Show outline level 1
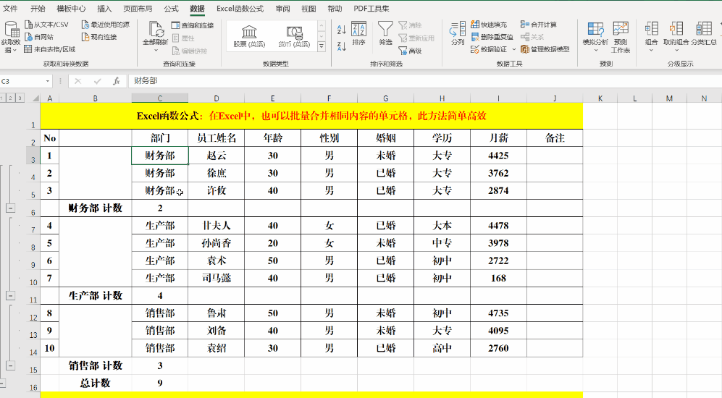 (3, 98)
